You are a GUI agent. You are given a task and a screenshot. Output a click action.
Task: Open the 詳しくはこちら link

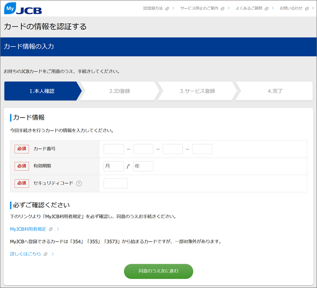tap(25, 254)
